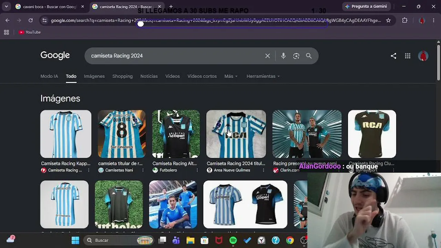Open Chrome profile avatar in toolbar
The height and width of the screenshot is (248, 441).
click(x=422, y=20)
